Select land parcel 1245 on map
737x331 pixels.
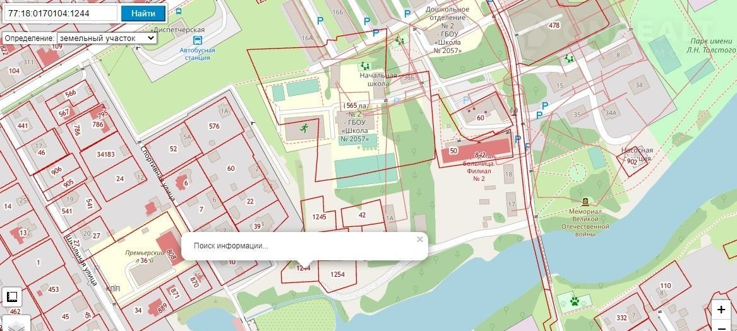point(319,217)
